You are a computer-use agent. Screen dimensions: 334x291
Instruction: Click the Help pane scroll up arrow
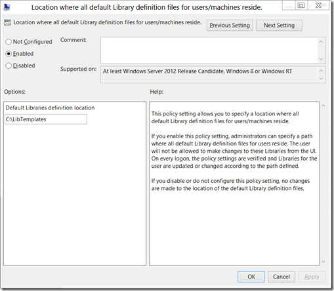point(324,106)
